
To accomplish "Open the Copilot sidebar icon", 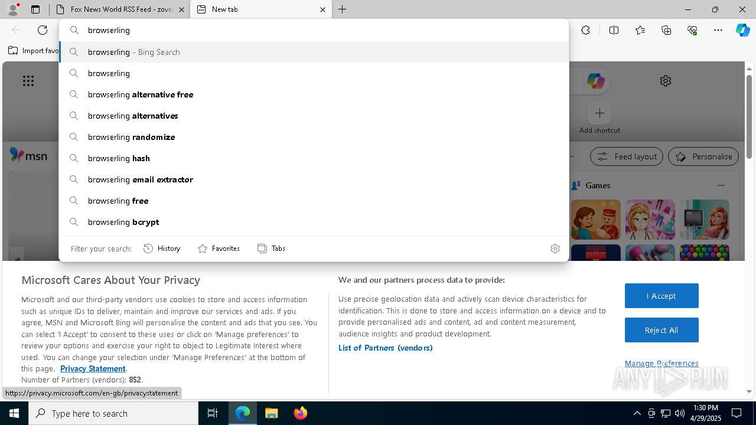I will pyautogui.click(x=742, y=30).
